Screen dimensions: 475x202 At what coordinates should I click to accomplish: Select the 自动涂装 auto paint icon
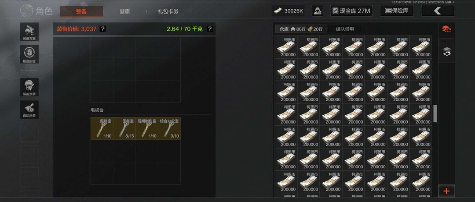click(29, 109)
